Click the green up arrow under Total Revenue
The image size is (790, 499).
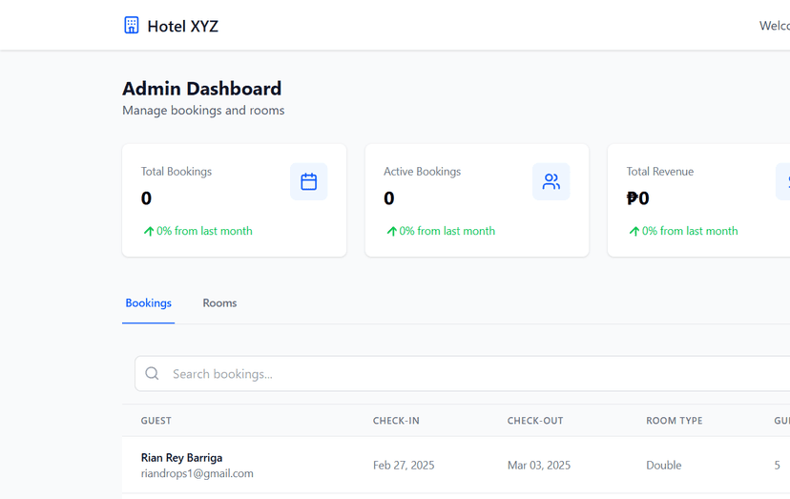tap(634, 231)
